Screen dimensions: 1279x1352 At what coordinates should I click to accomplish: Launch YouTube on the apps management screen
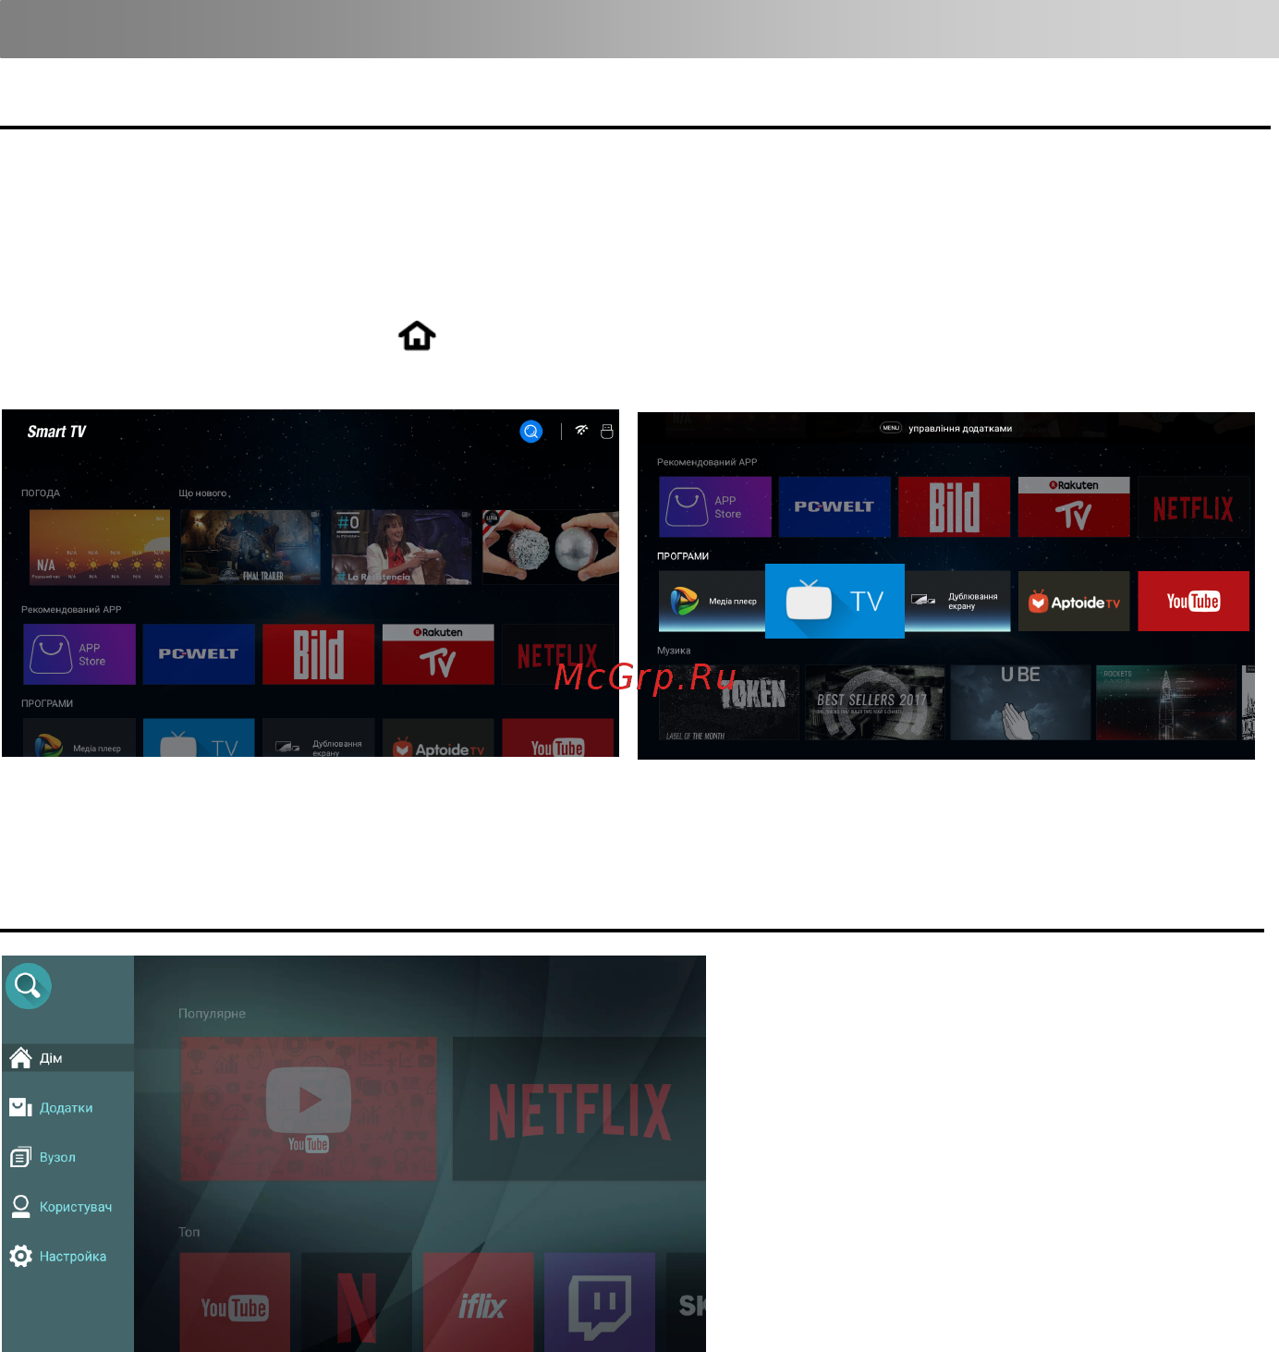point(1193,602)
